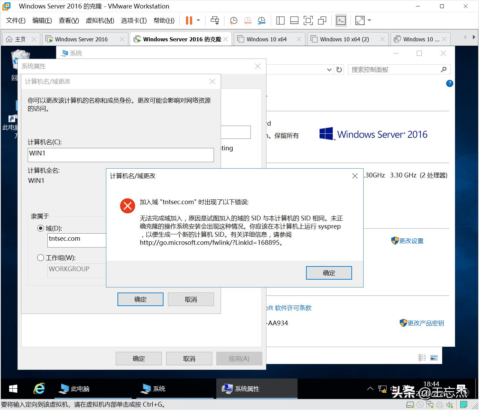The height and width of the screenshot is (410, 479).
Task: Select the 工作组(W) radio button
Action: click(41, 258)
